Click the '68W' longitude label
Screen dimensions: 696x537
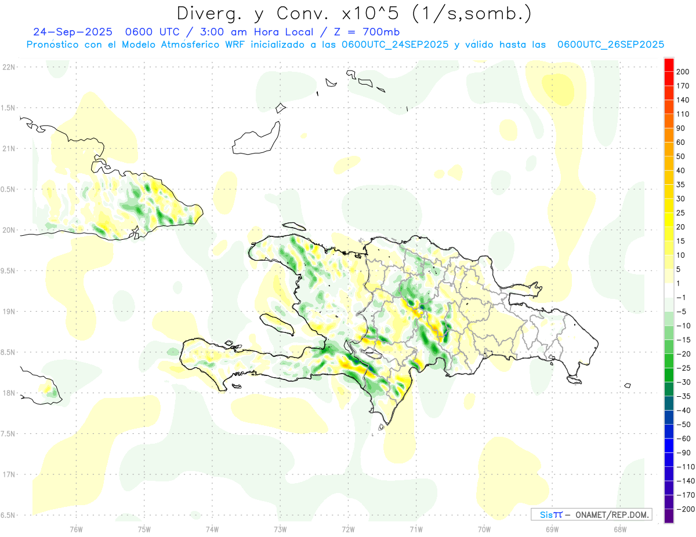pyautogui.click(x=620, y=529)
